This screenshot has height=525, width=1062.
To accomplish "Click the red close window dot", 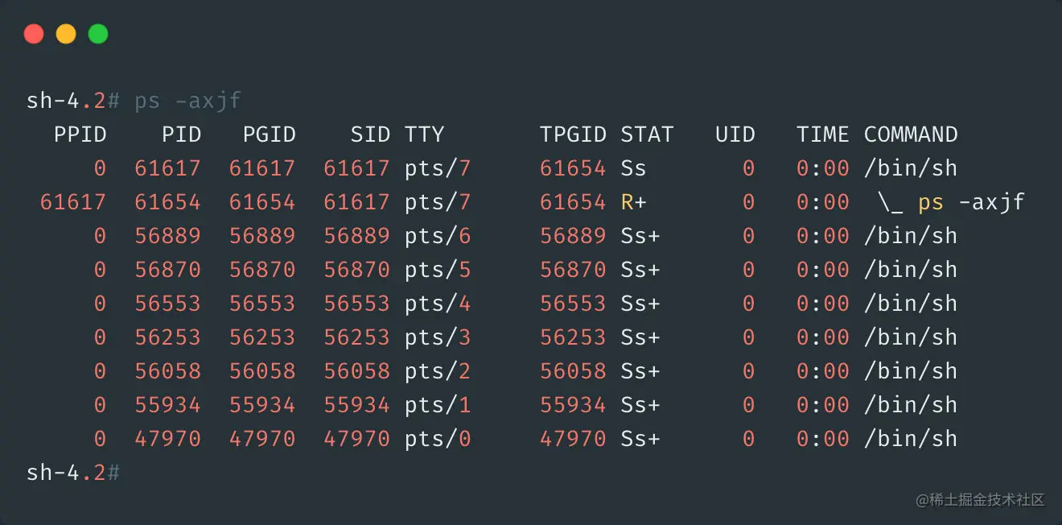I will (34, 34).
